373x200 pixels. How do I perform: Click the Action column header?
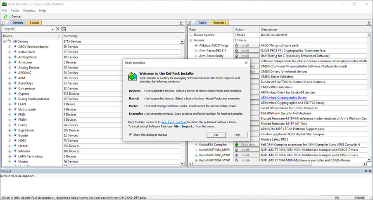pyautogui.click(x=247, y=29)
